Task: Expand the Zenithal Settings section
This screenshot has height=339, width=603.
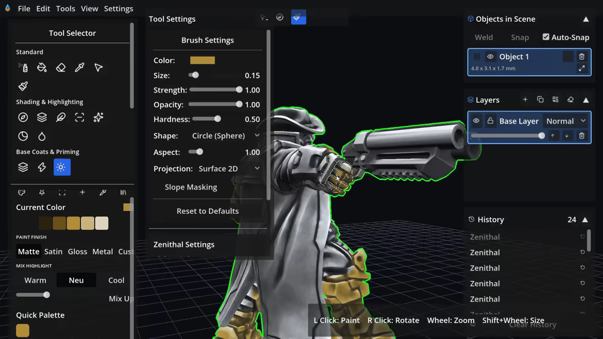Action: (184, 244)
